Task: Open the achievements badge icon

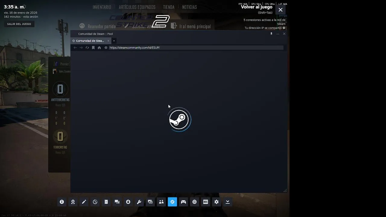Action: (x=73, y=202)
